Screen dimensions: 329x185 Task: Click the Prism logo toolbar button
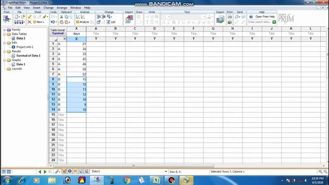pos(7,19)
